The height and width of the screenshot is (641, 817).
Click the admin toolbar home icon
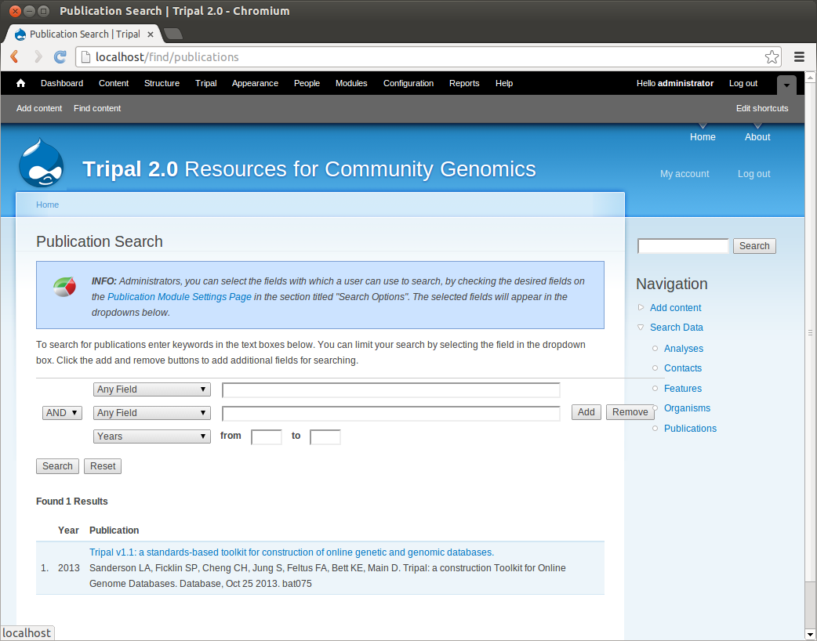(x=21, y=83)
